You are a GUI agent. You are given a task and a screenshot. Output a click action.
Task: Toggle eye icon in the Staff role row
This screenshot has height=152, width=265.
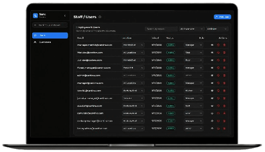[x=212, y=106]
